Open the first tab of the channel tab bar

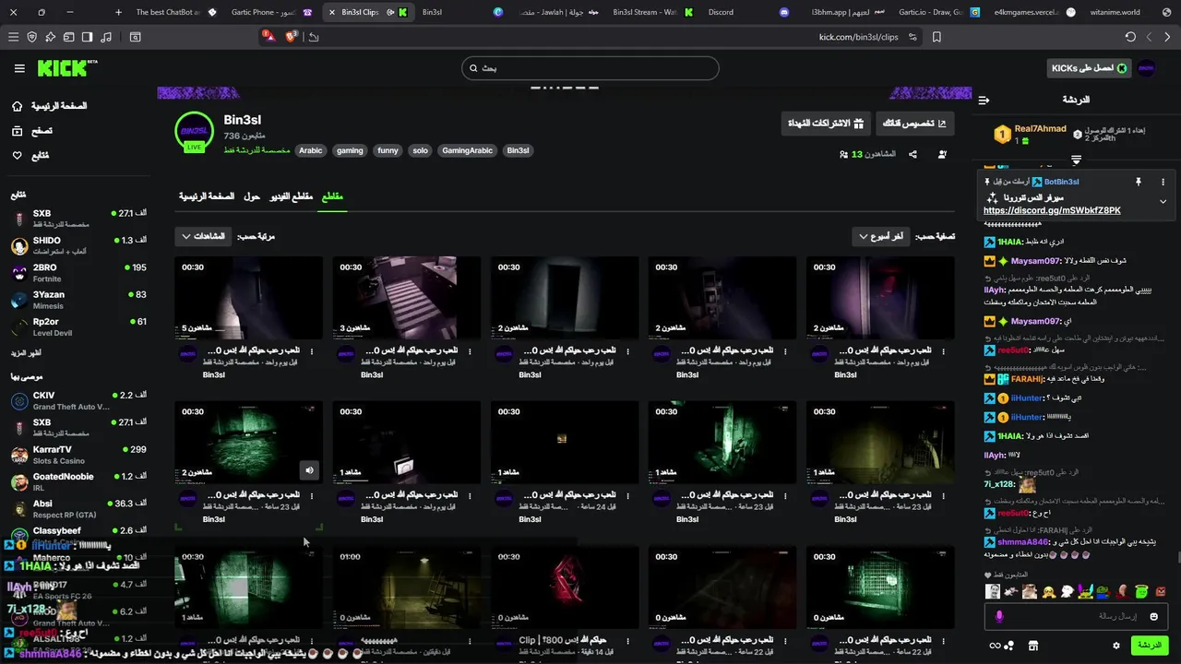pos(206,196)
